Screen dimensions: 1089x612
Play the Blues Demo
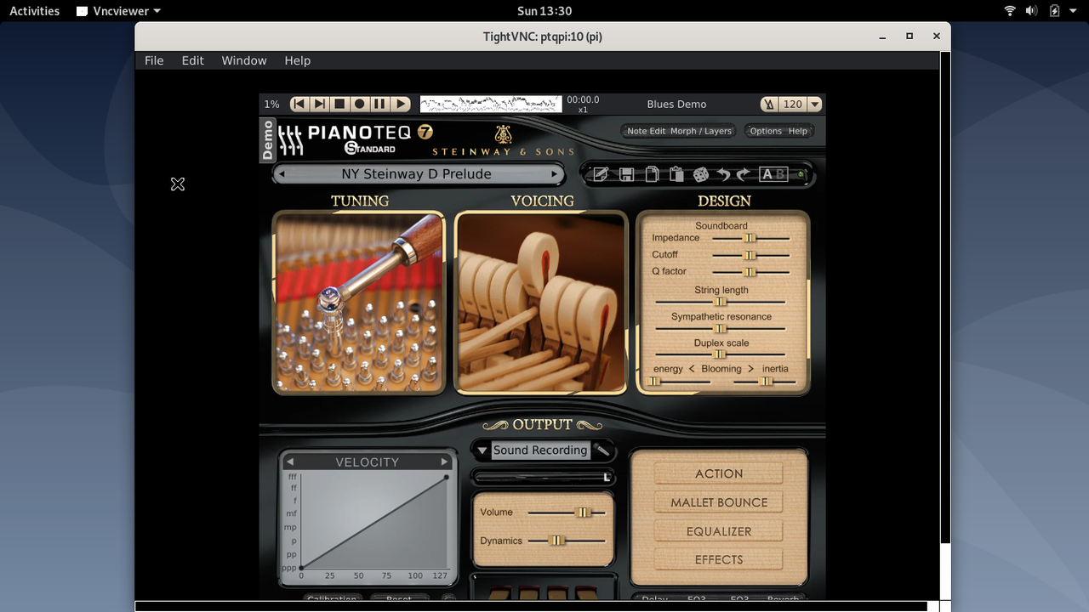tap(401, 104)
